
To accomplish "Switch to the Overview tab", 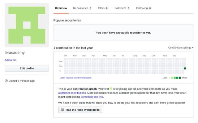I will [61, 8].
